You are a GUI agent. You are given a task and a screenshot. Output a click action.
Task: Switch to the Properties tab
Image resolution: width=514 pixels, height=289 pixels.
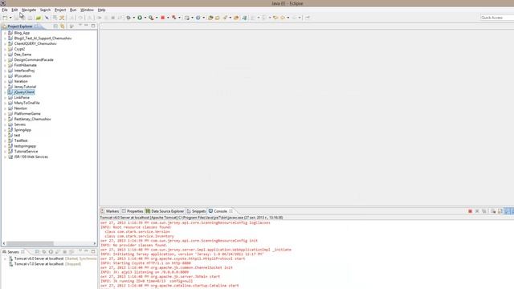[133, 211]
